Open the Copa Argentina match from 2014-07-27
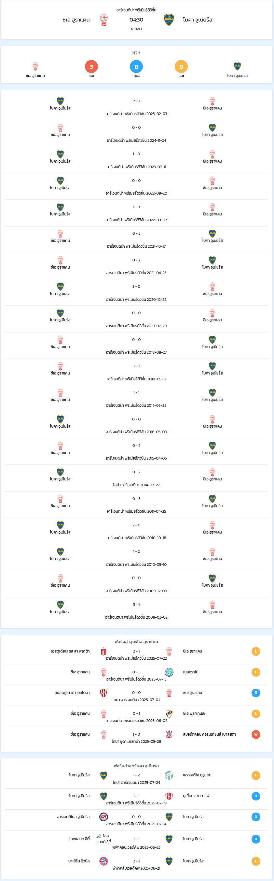 coord(136,478)
